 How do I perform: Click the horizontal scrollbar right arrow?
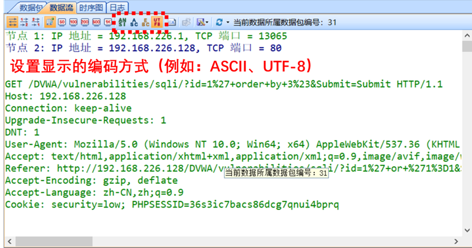point(457,241)
